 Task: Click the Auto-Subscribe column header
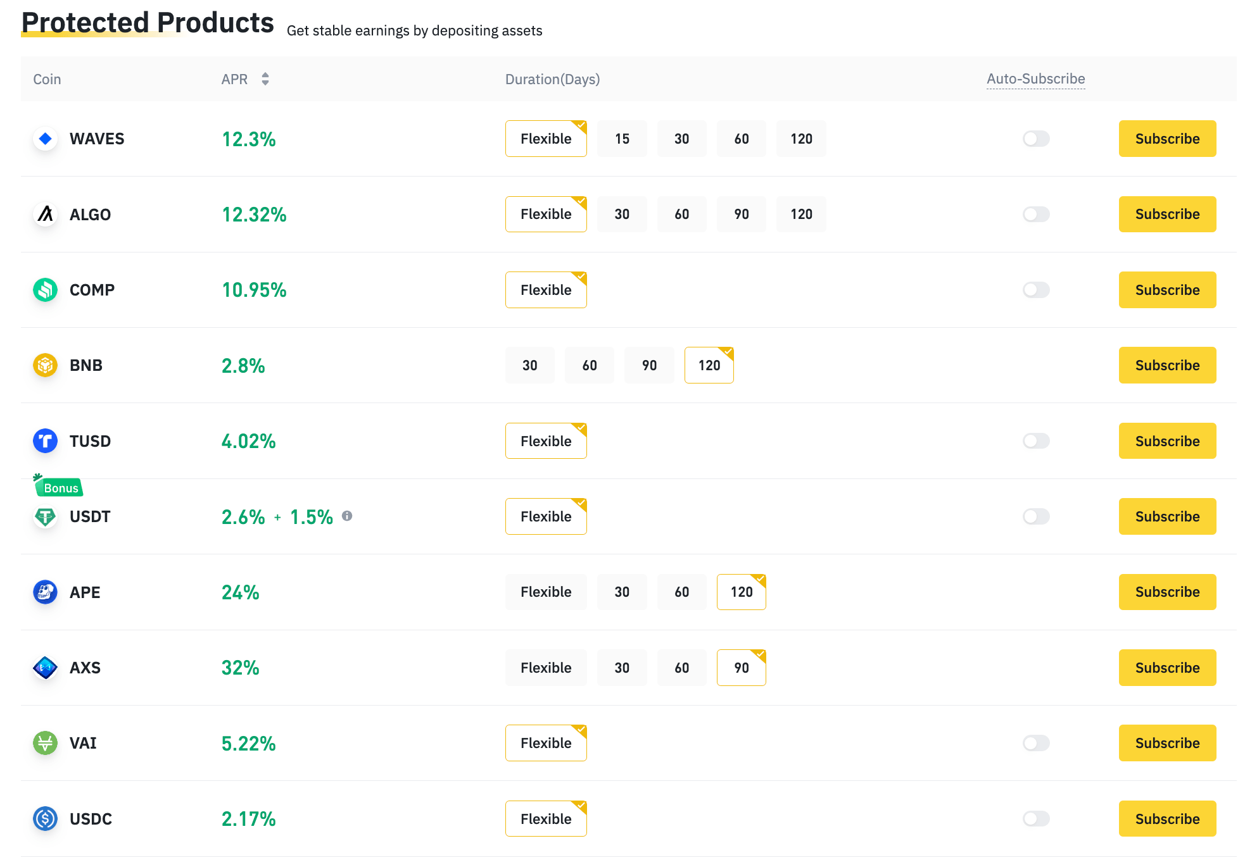click(1035, 79)
